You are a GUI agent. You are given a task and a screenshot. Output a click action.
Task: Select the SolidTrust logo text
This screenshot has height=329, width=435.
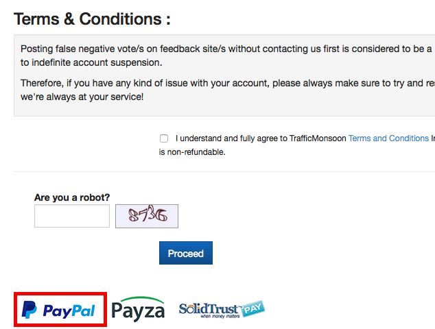209,308
